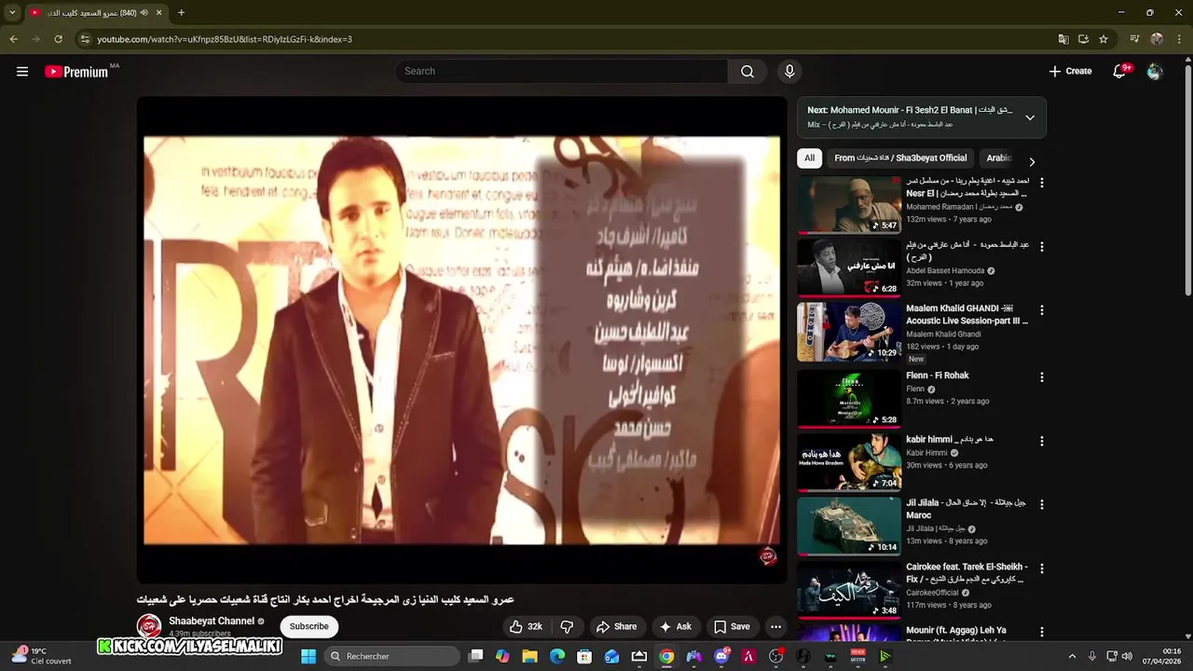The image size is (1193, 671).
Task: Click the search magnifier button
Action: pos(747,72)
